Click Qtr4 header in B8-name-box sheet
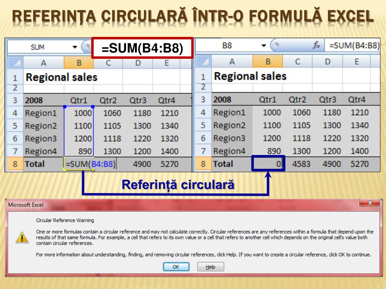This screenshot has height=289, width=386. coord(357,99)
